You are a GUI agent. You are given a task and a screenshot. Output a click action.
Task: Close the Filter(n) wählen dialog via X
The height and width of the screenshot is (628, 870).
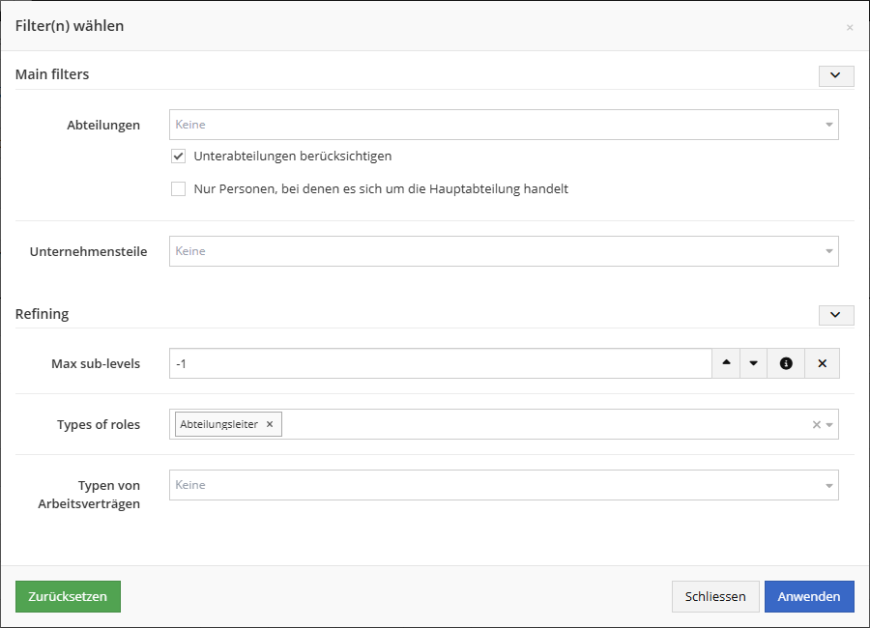tap(850, 27)
